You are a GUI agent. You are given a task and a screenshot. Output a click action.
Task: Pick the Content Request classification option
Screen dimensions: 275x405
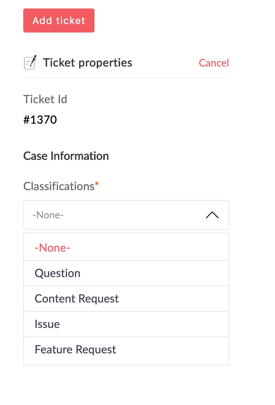(x=77, y=299)
